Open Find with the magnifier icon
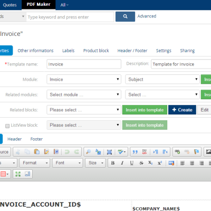Image resolution: width=211 pixels, height=211 pixels. pos(89,152)
